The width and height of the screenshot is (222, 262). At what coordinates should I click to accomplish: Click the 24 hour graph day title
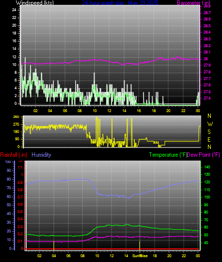pyautogui.click(x=120, y=2)
